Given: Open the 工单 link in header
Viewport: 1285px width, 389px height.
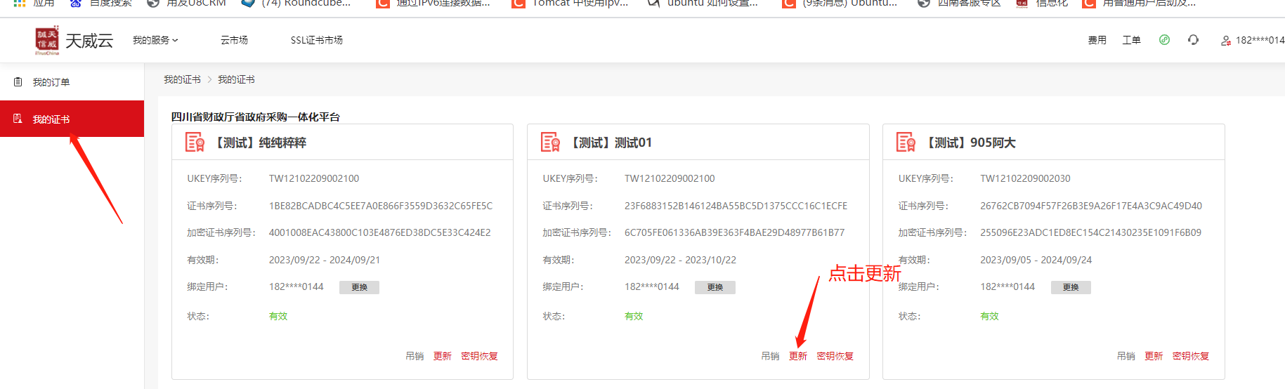Looking at the screenshot, I should pyautogui.click(x=1131, y=40).
